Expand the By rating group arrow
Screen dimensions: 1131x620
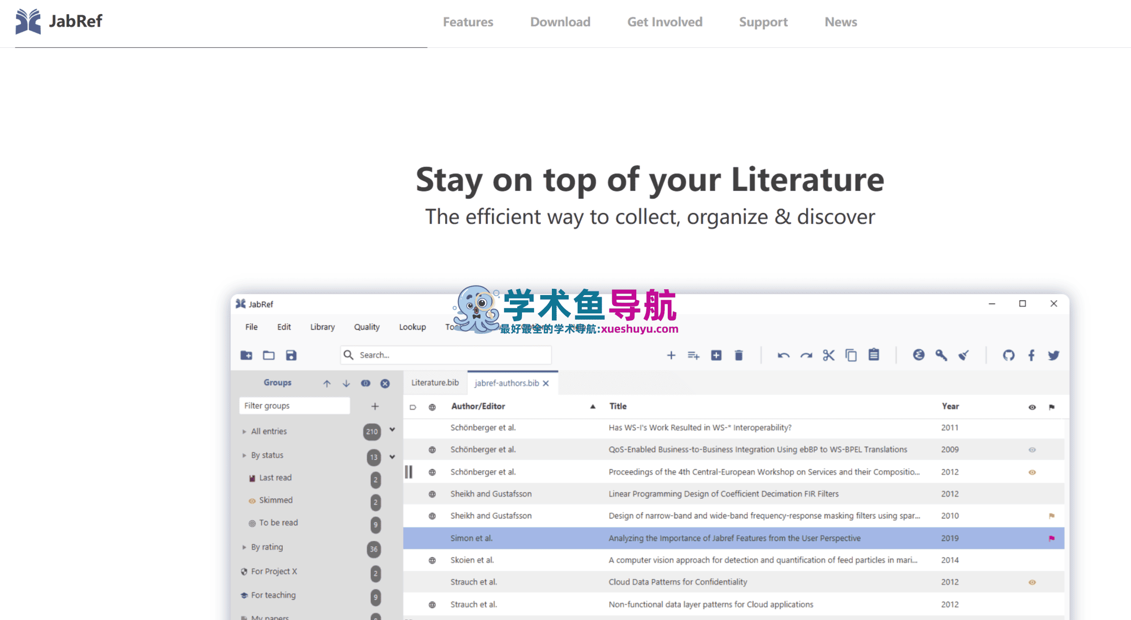click(244, 547)
